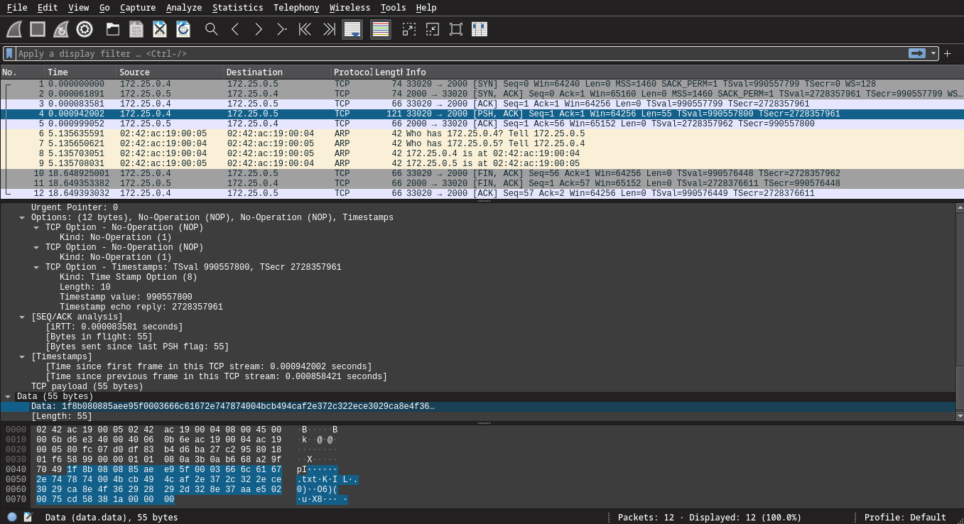Collapse the Data (55 bytes) tree node
Screen dimensions: 964x524
[8, 397]
